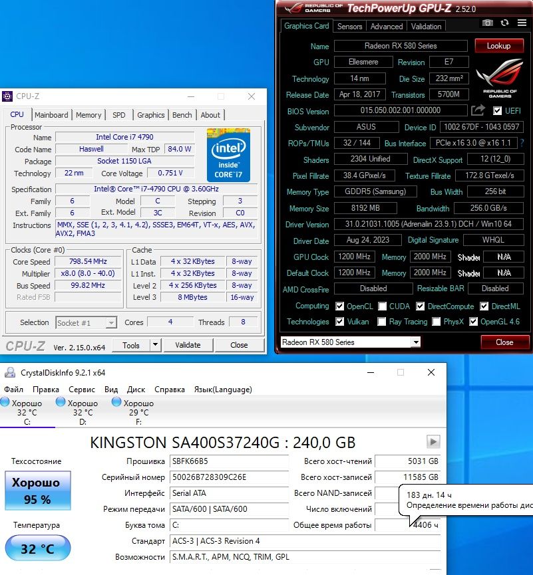
Task: Open the GPU-Z hamburger menu icon
Action: [522, 23]
